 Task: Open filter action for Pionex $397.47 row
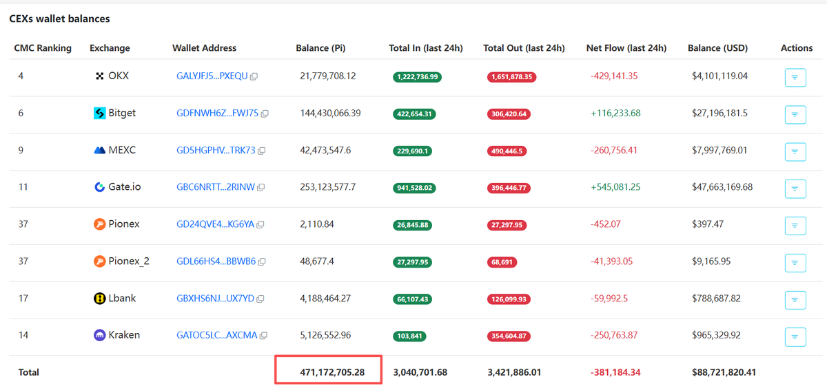(795, 225)
